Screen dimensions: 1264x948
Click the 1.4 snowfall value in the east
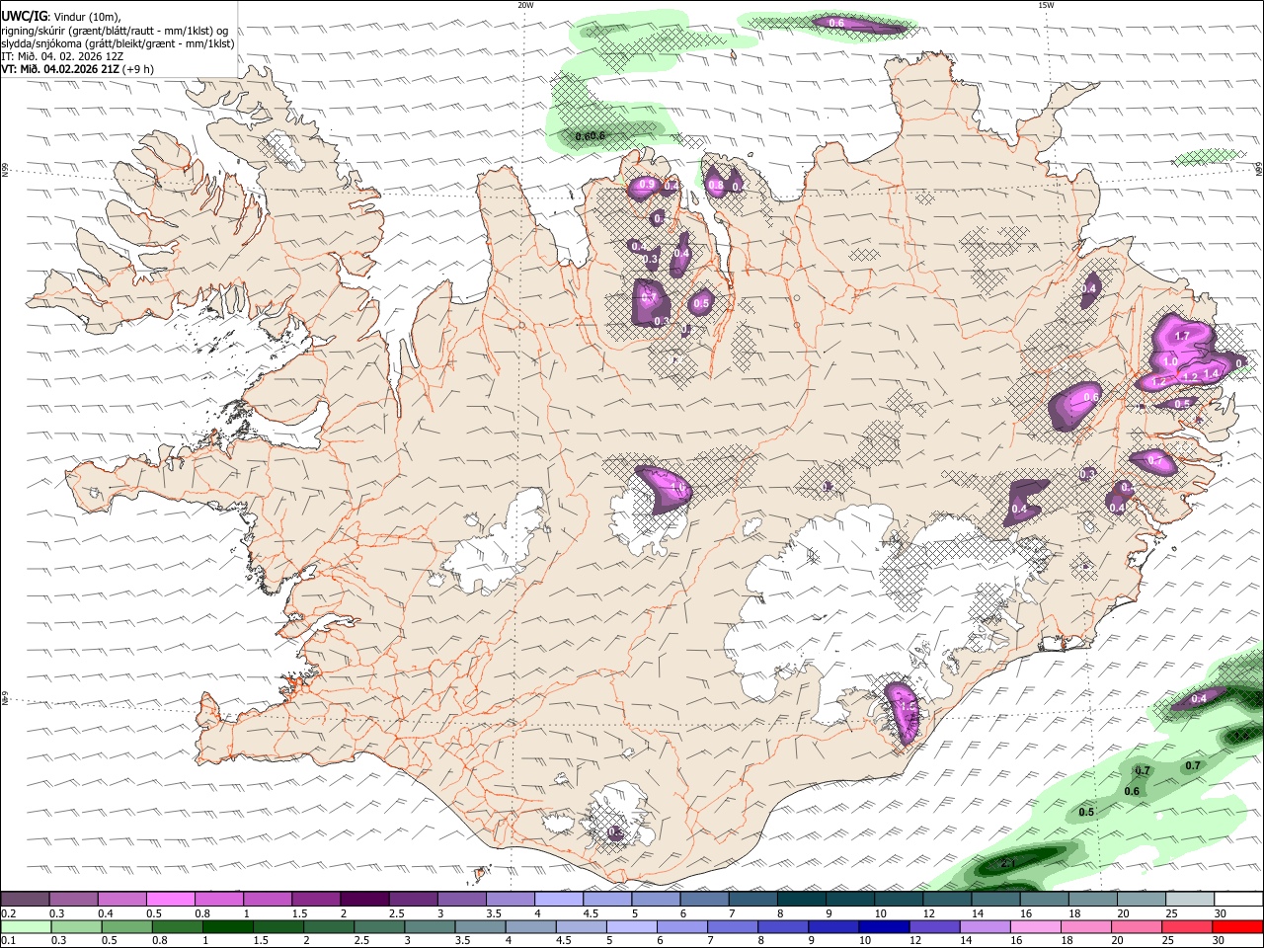click(1211, 374)
